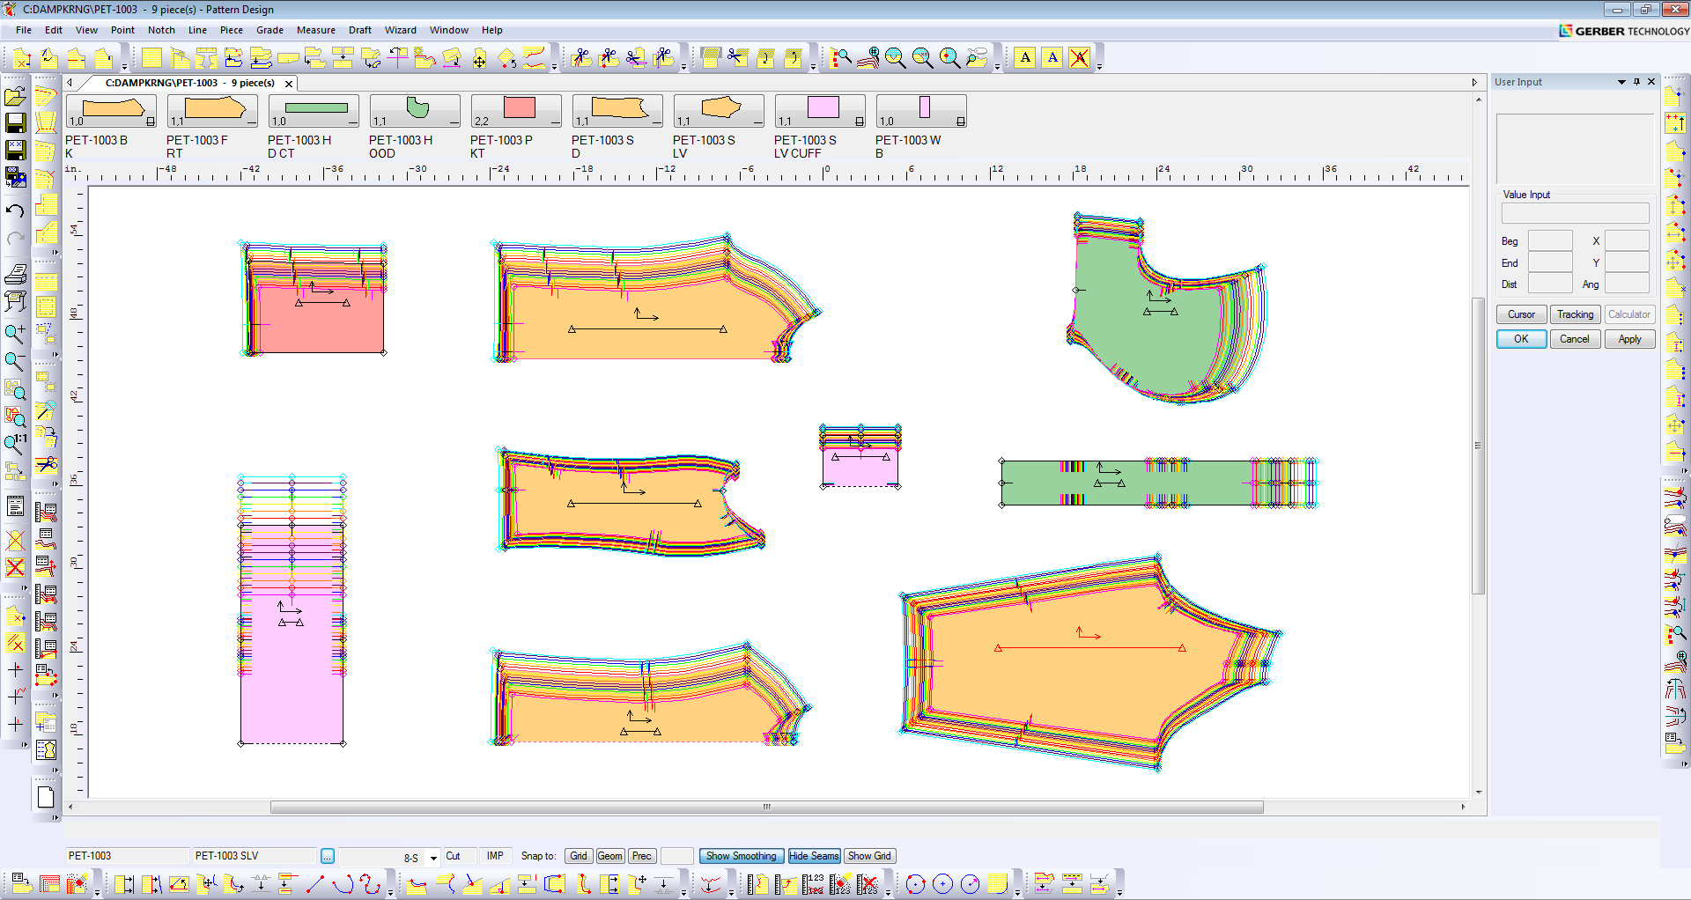
Task: Expand overflow arrow after zoom tools group
Action: [997, 66]
